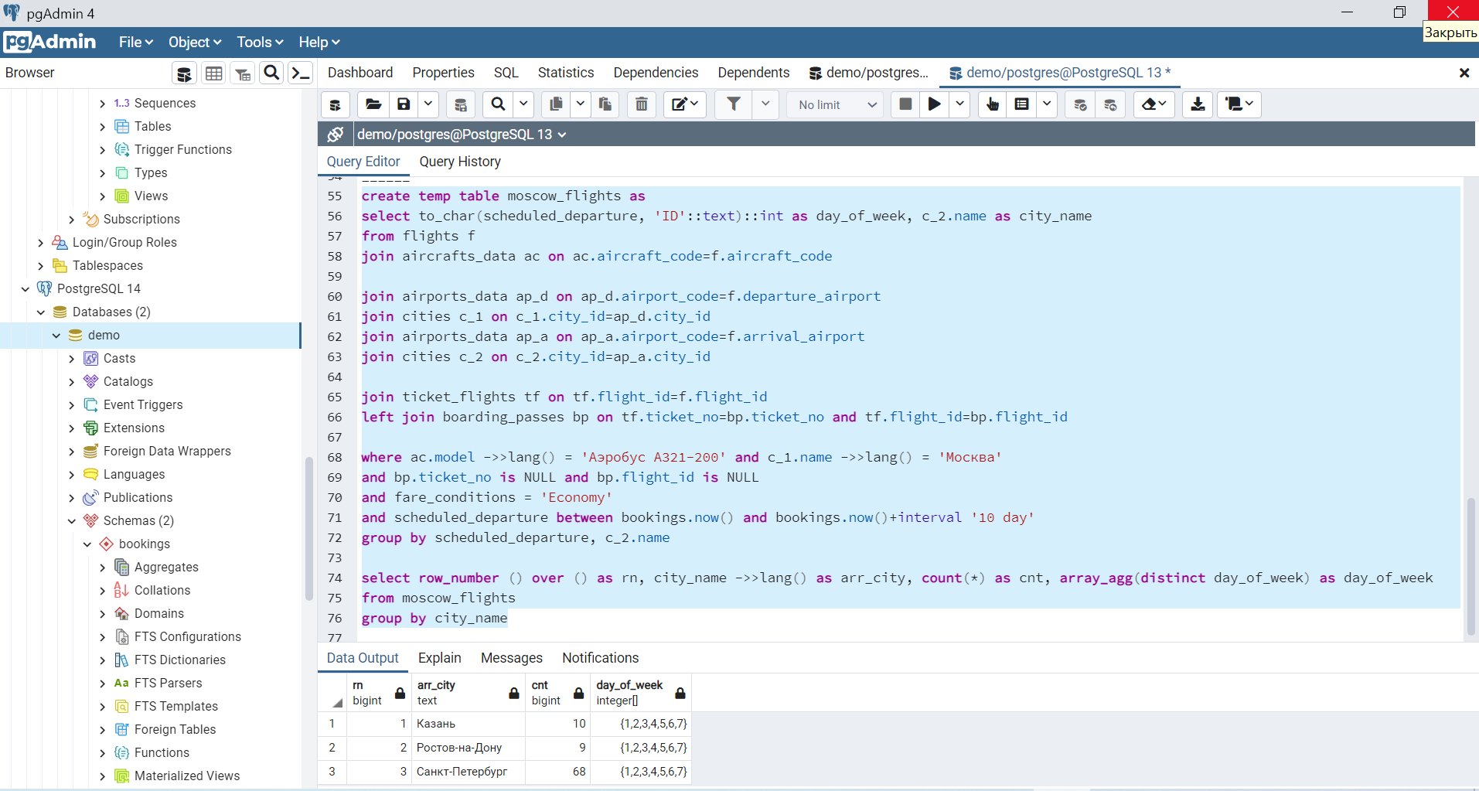Expand Find options dropdown
Image resolution: width=1479 pixels, height=791 pixels.
pos(523,104)
